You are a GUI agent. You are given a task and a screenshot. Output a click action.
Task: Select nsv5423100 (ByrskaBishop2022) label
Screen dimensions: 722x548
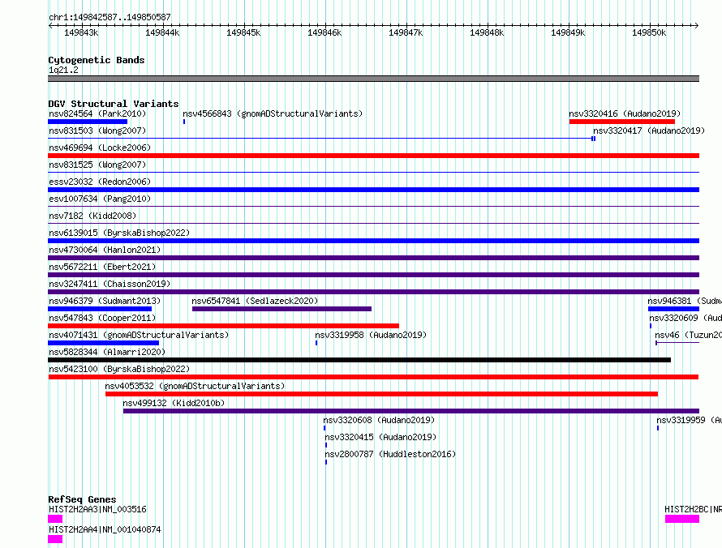(x=119, y=369)
